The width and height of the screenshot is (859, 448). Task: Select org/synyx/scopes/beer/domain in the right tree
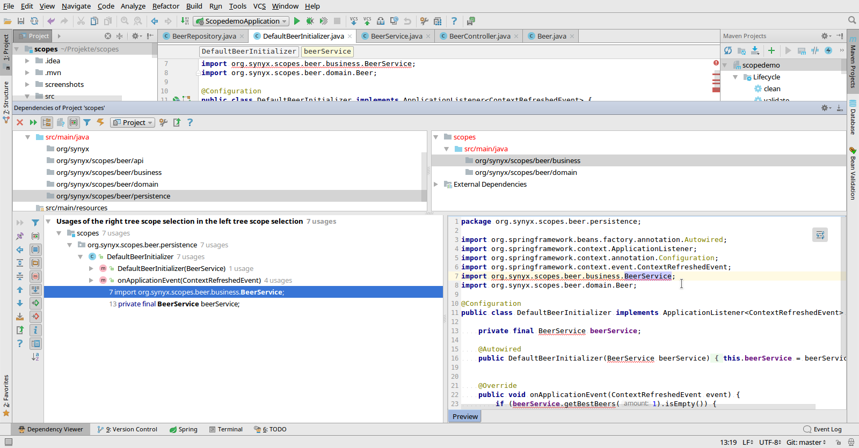(526, 172)
